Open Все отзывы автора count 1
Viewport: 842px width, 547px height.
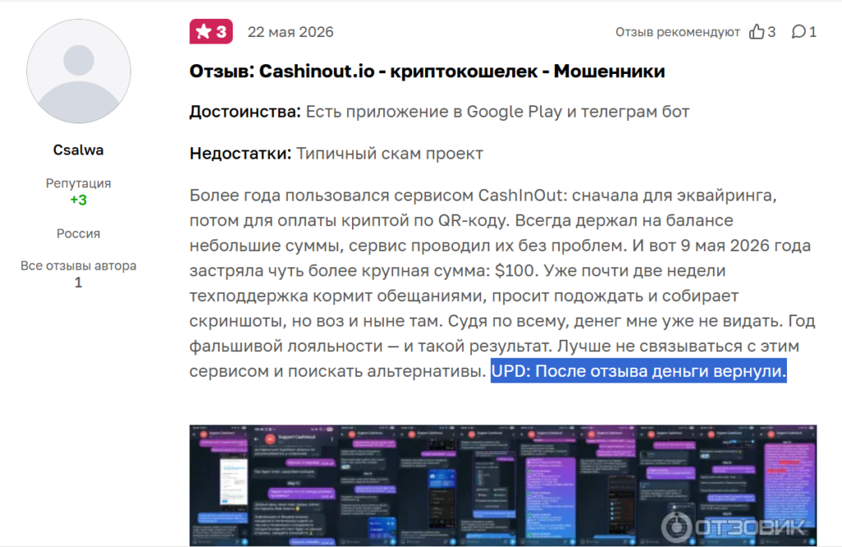(78, 282)
